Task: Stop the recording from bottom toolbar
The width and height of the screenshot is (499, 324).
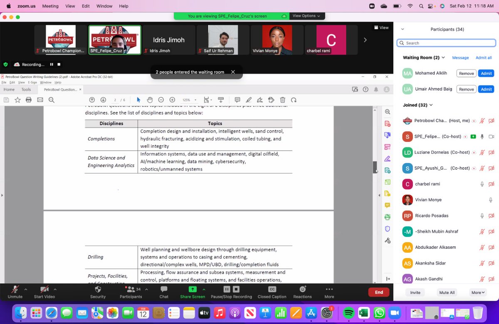Action: (236, 289)
